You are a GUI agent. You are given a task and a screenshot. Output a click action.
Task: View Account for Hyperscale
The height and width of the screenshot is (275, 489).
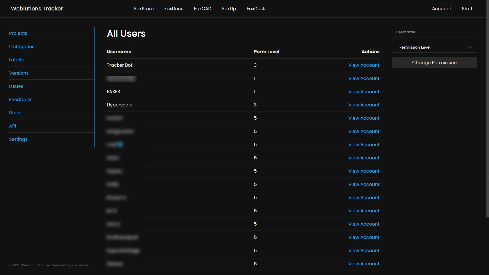click(x=364, y=105)
